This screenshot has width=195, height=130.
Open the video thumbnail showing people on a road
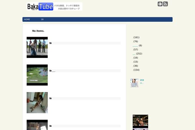(37, 47)
